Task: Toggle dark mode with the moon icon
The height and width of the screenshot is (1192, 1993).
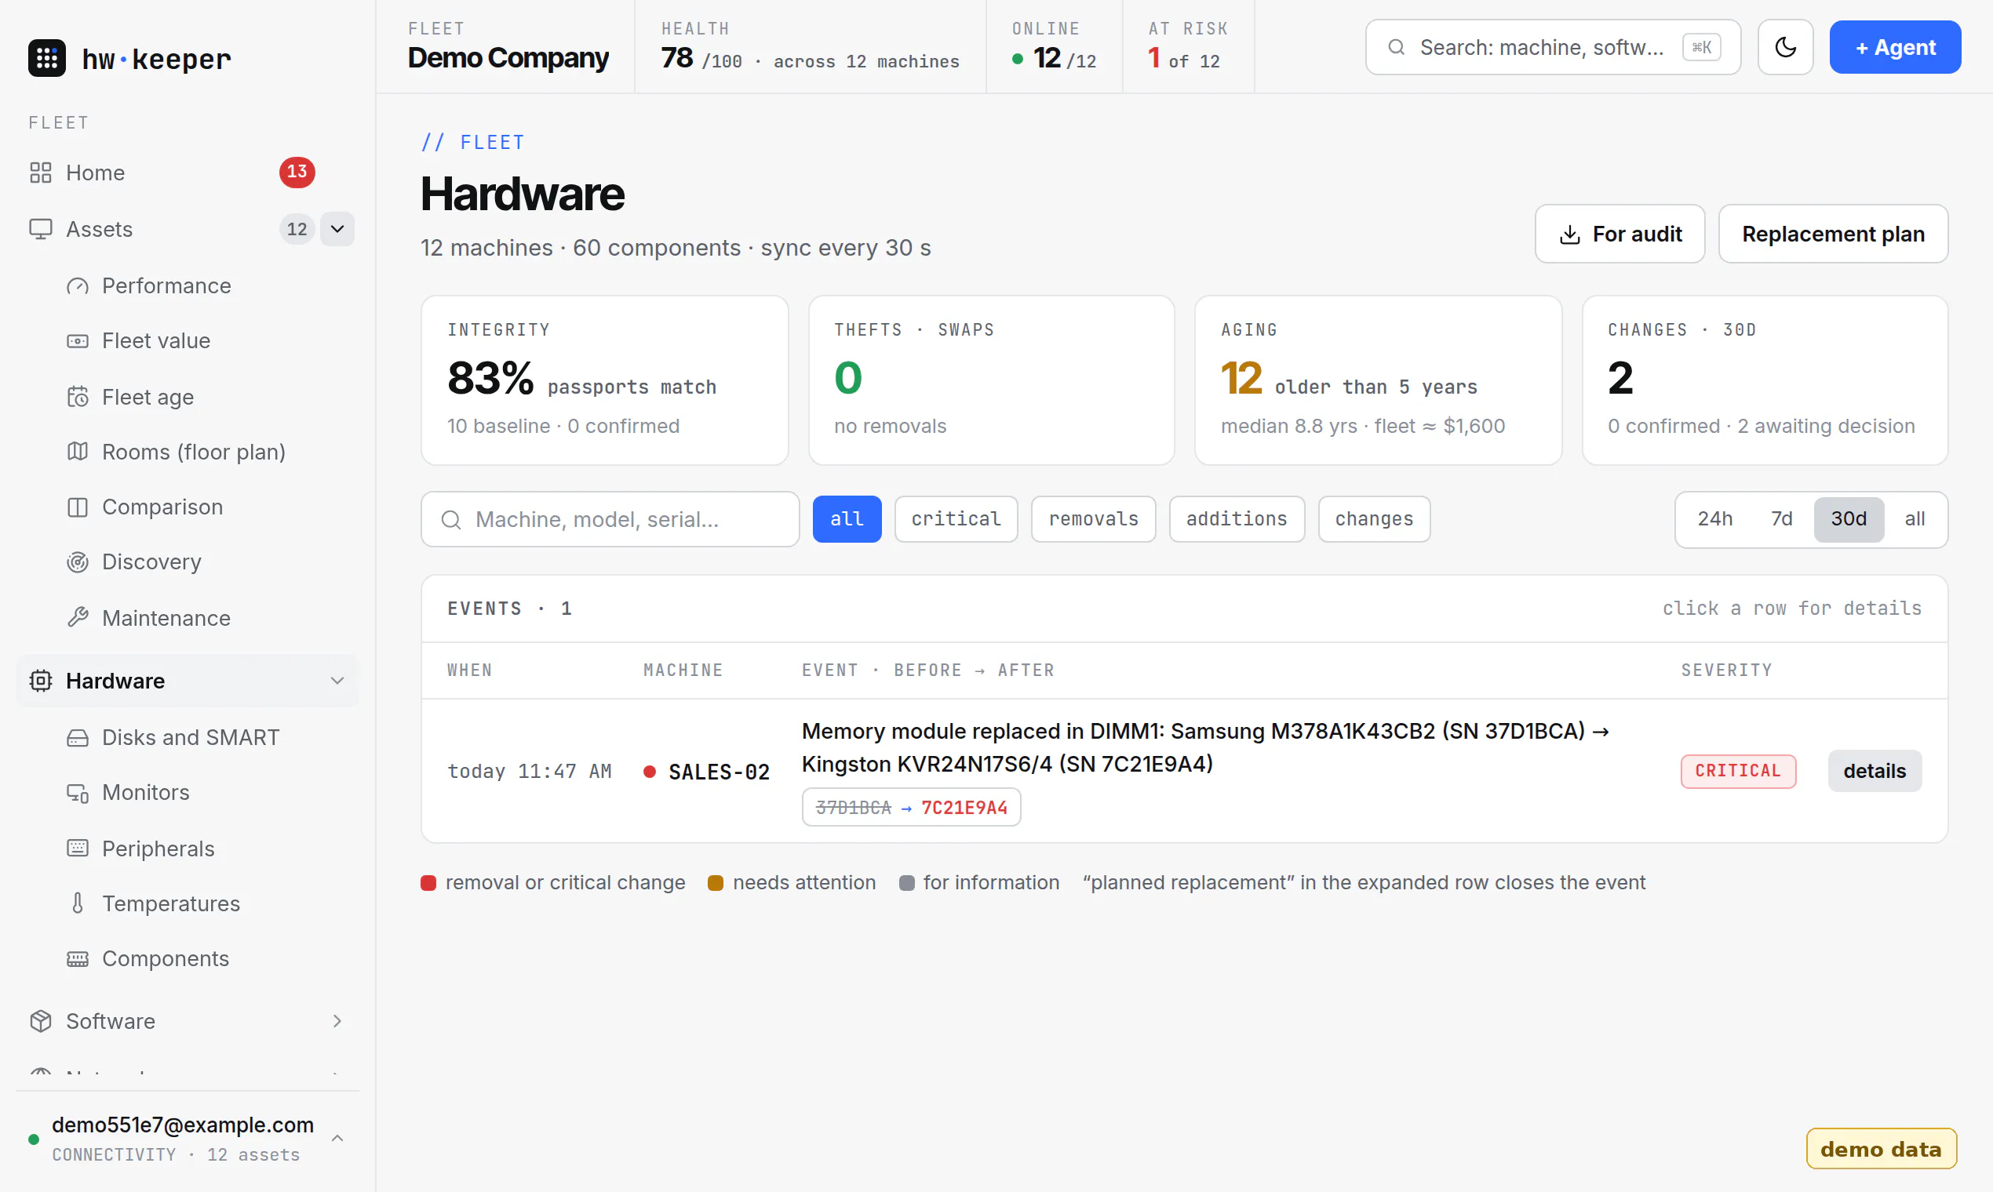Action: [1785, 47]
